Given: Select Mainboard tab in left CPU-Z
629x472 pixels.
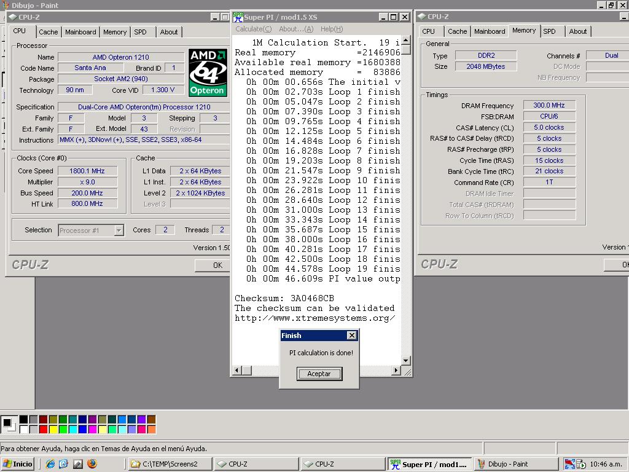Looking at the screenshot, I should 80,32.
